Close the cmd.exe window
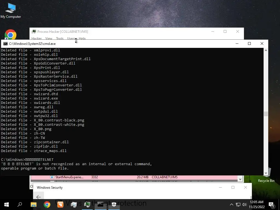280x210 pixels. [262, 43]
